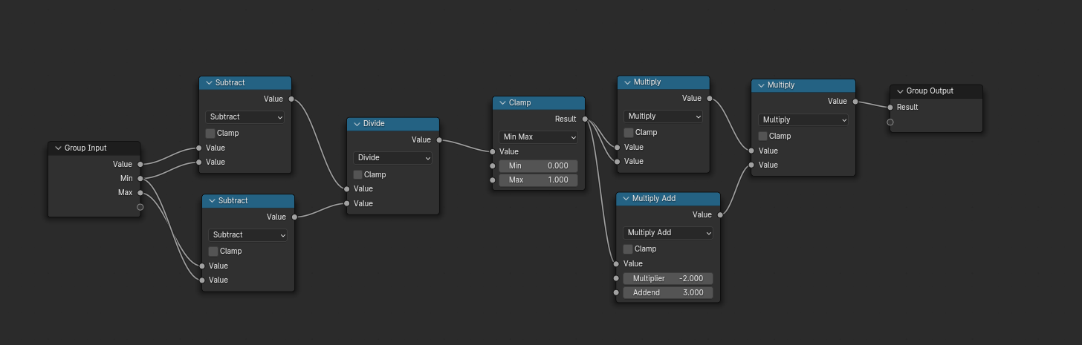Collapse the Clamp node using header chevron
Viewport: 1082px width, 345px height.
[502, 103]
